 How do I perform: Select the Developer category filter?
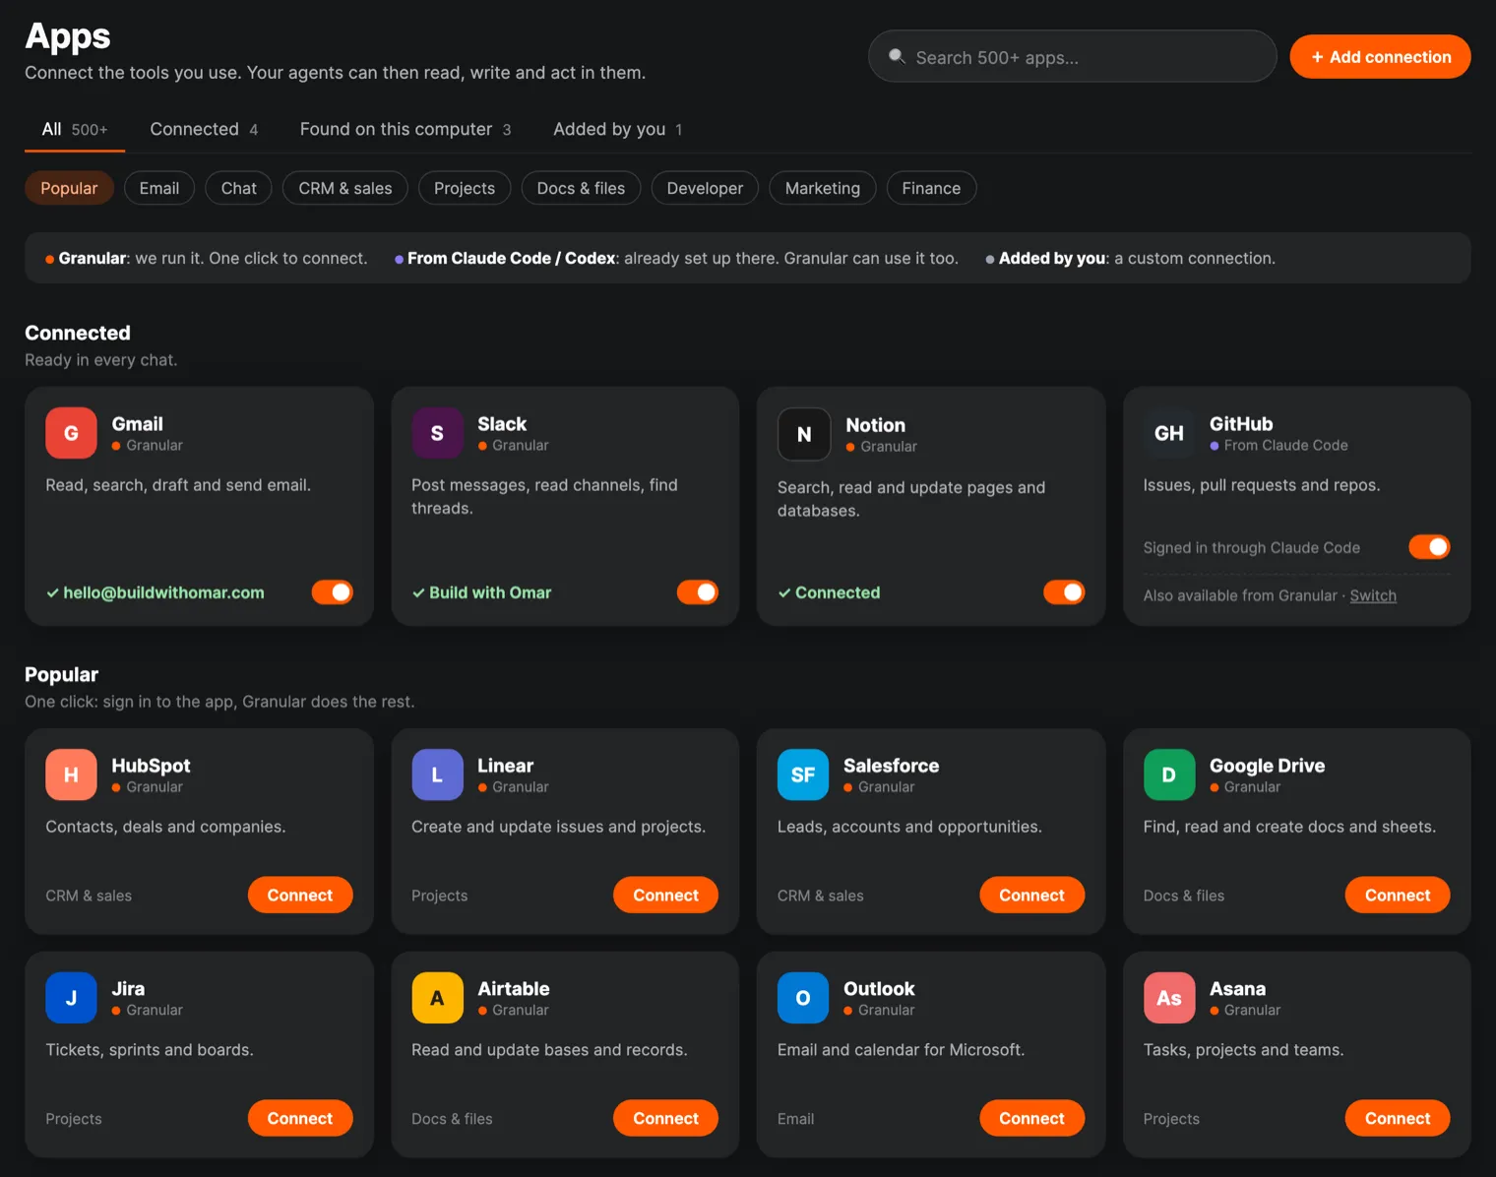click(x=705, y=188)
